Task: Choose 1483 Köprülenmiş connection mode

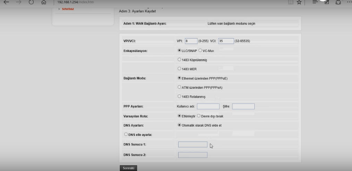Action: [179, 60]
